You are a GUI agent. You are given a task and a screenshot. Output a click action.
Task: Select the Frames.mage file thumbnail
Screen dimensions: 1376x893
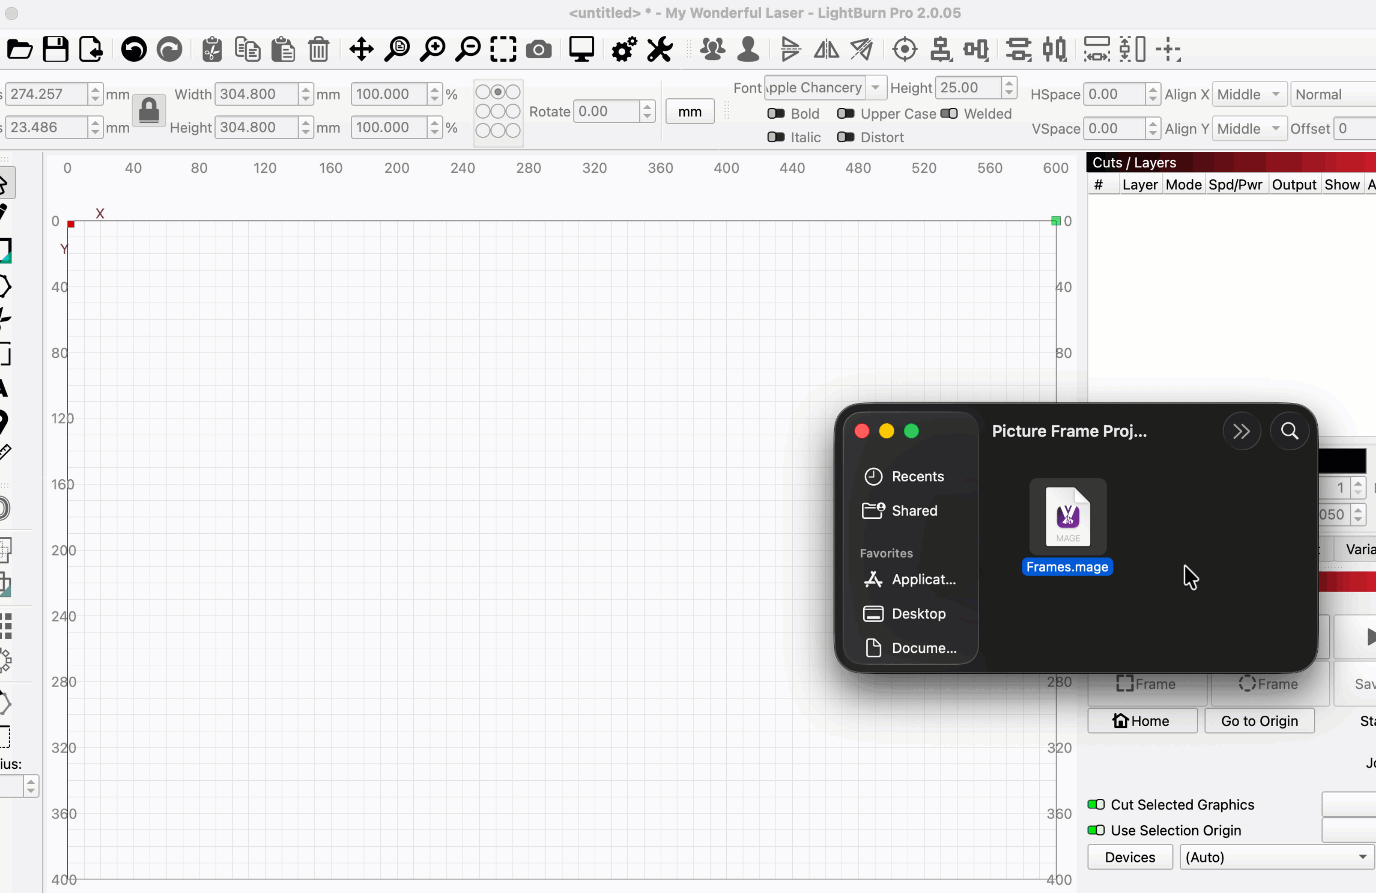pos(1067,516)
